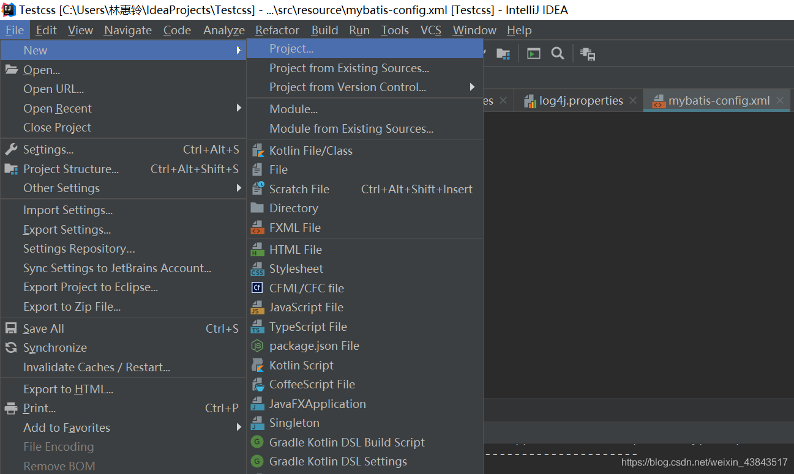Click the Gradle Kotlin DSL Build Script icon
The width and height of the screenshot is (794, 474).
257,442
